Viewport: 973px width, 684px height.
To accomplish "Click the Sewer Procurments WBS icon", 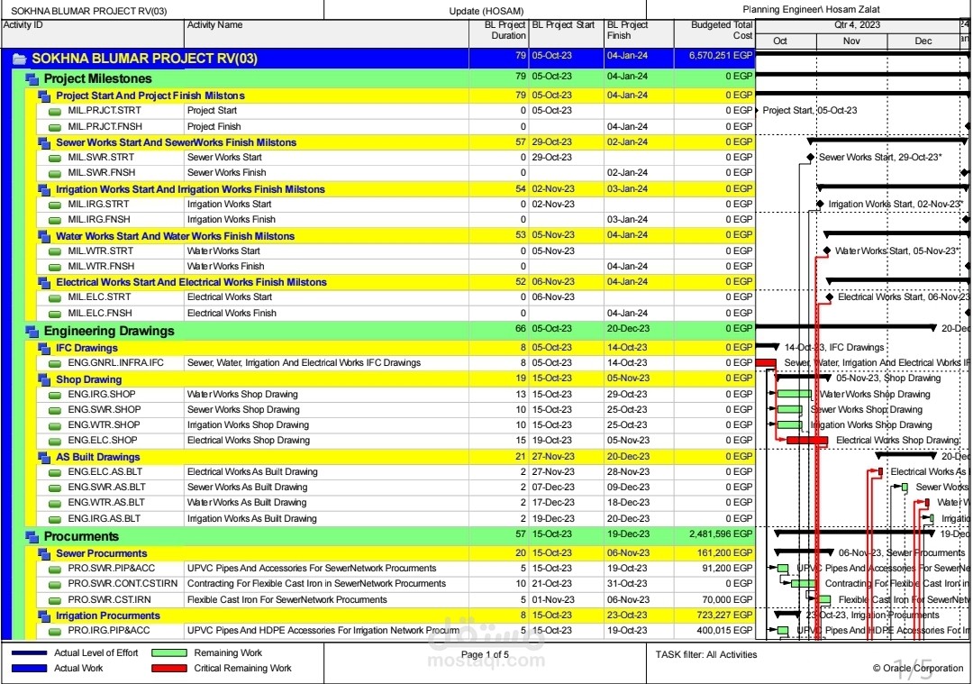I will [44, 553].
